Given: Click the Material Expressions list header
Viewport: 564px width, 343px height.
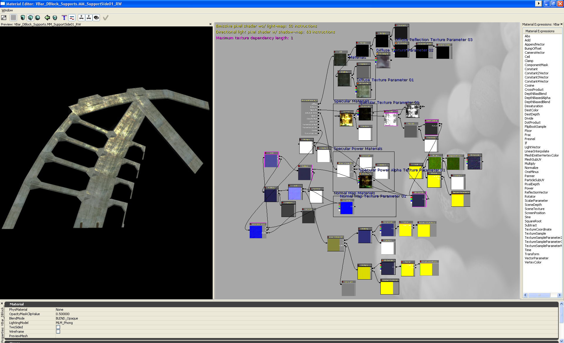Looking at the screenshot, I should coord(542,31).
